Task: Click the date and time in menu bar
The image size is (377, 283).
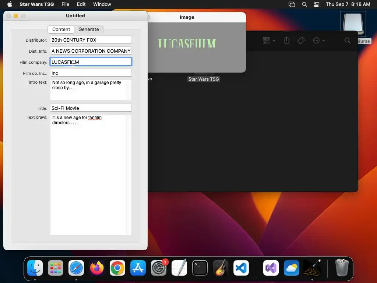Action: 348,4
